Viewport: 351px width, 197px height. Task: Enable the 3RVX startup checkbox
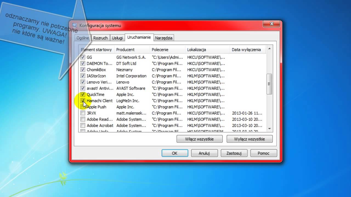click(x=83, y=113)
